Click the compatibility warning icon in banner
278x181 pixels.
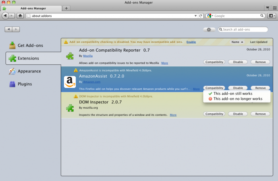coord(66,42)
